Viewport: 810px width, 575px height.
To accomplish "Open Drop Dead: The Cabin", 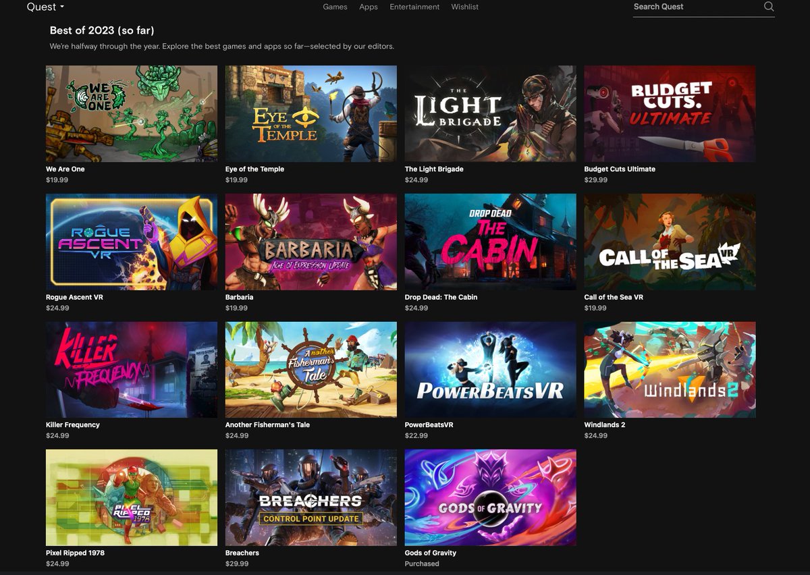I will 489,241.
